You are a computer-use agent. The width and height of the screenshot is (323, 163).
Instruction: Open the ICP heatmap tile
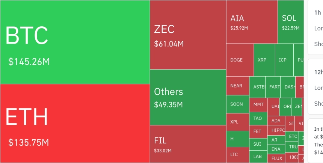(x=284, y=60)
